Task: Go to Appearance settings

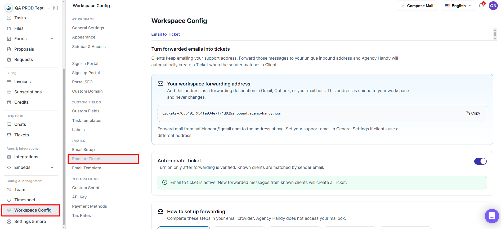Action: 84,37
